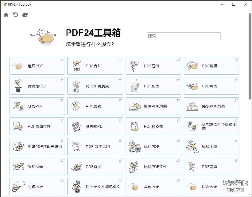
Task: Click the PDF页面排序 icon
Action: coord(18,126)
